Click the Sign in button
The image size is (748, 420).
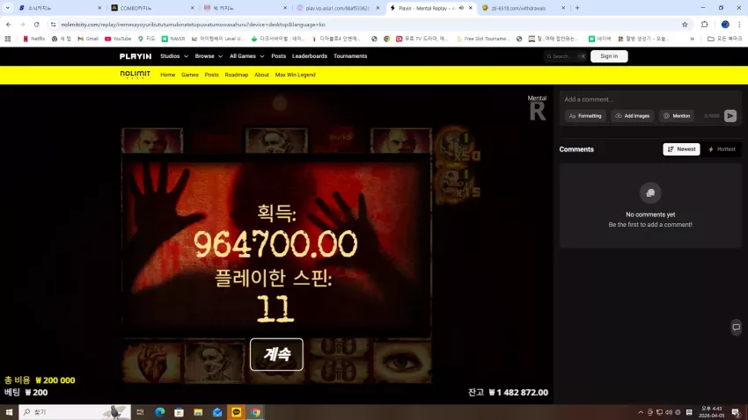[x=609, y=56]
